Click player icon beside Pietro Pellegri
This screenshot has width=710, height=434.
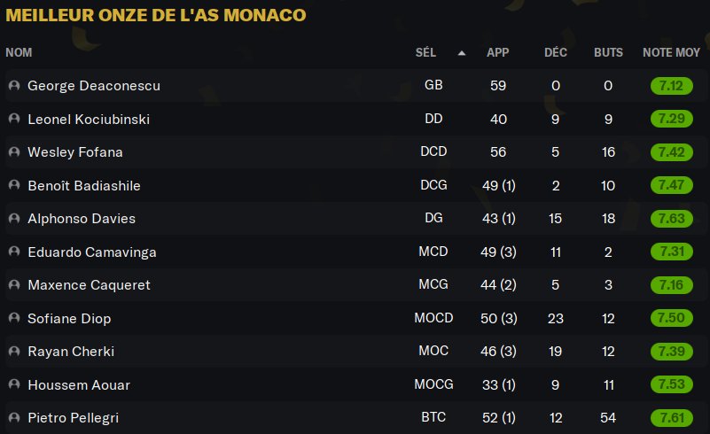[14, 417]
